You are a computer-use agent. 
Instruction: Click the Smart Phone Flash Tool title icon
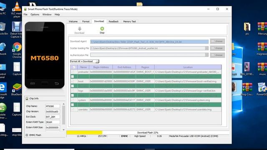pos(25,9)
